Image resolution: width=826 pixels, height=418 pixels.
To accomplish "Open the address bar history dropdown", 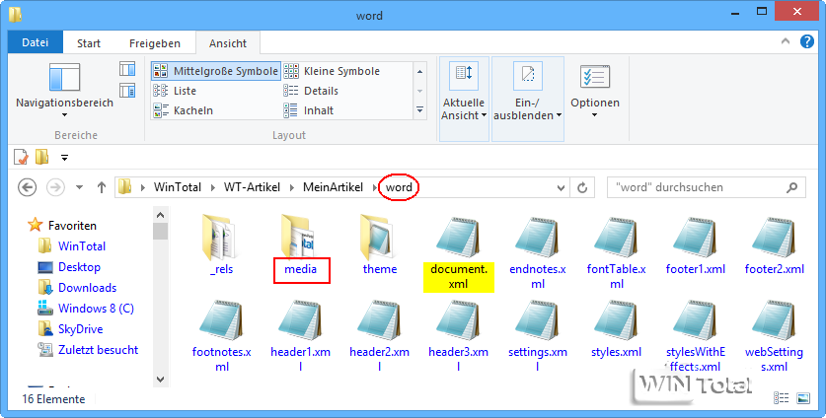I will pos(561,188).
